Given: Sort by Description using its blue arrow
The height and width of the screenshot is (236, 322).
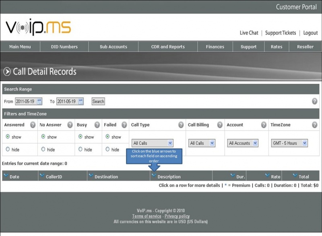Looking at the screenshot, I should [154, 175].
